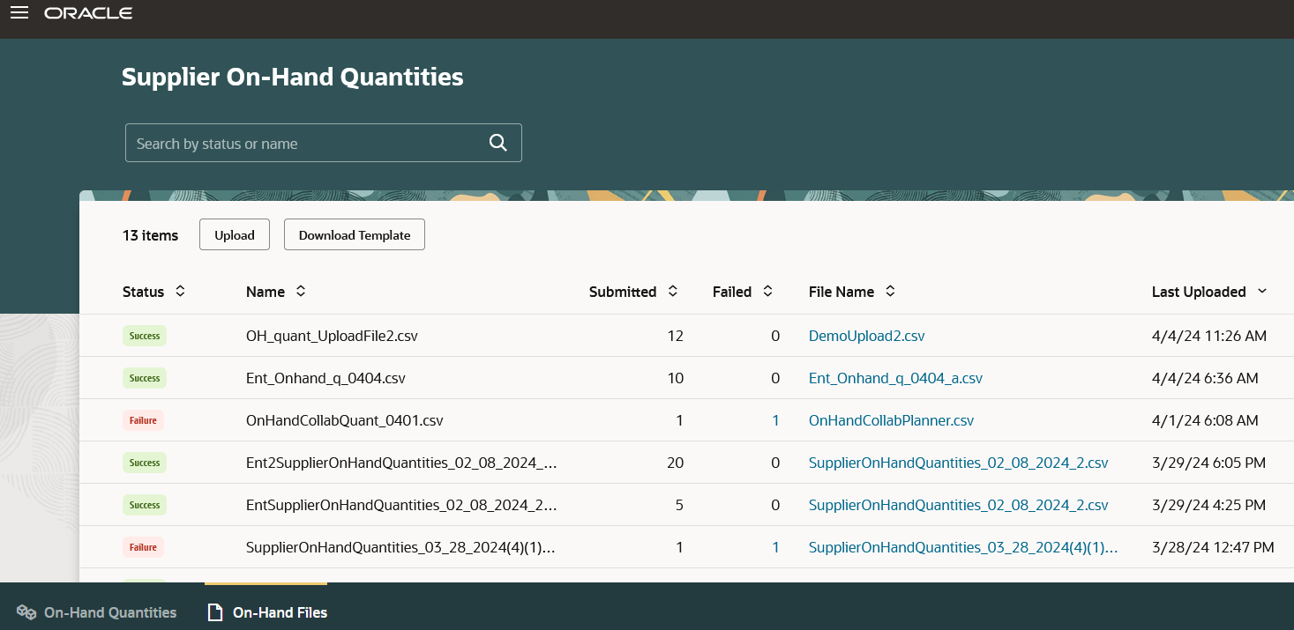Click the Upload button

pyautogui.click(x=234, y=234)
